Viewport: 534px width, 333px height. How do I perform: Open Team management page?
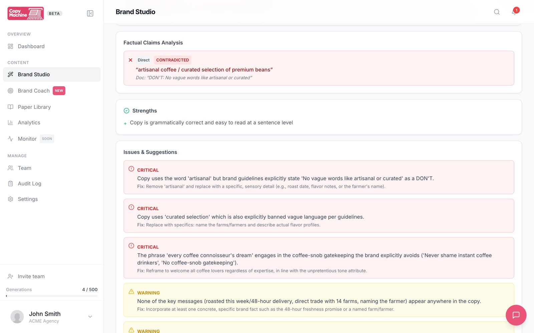tap(52, 168)
